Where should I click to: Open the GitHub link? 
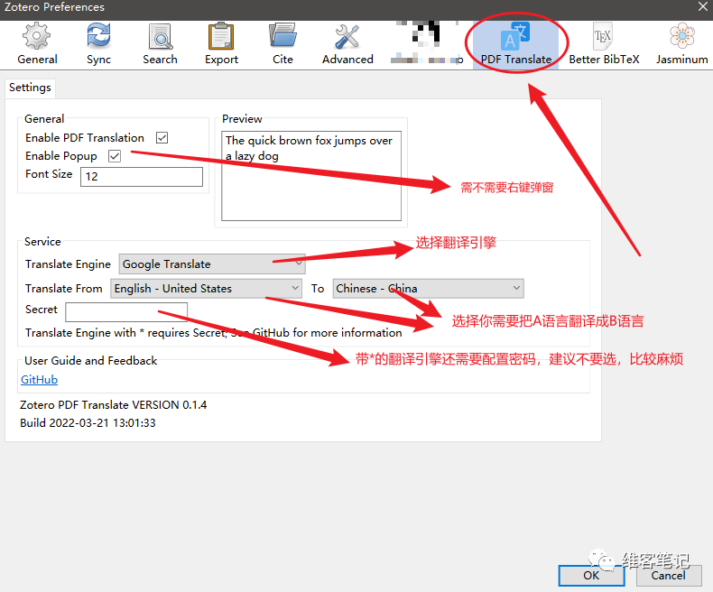39,380
